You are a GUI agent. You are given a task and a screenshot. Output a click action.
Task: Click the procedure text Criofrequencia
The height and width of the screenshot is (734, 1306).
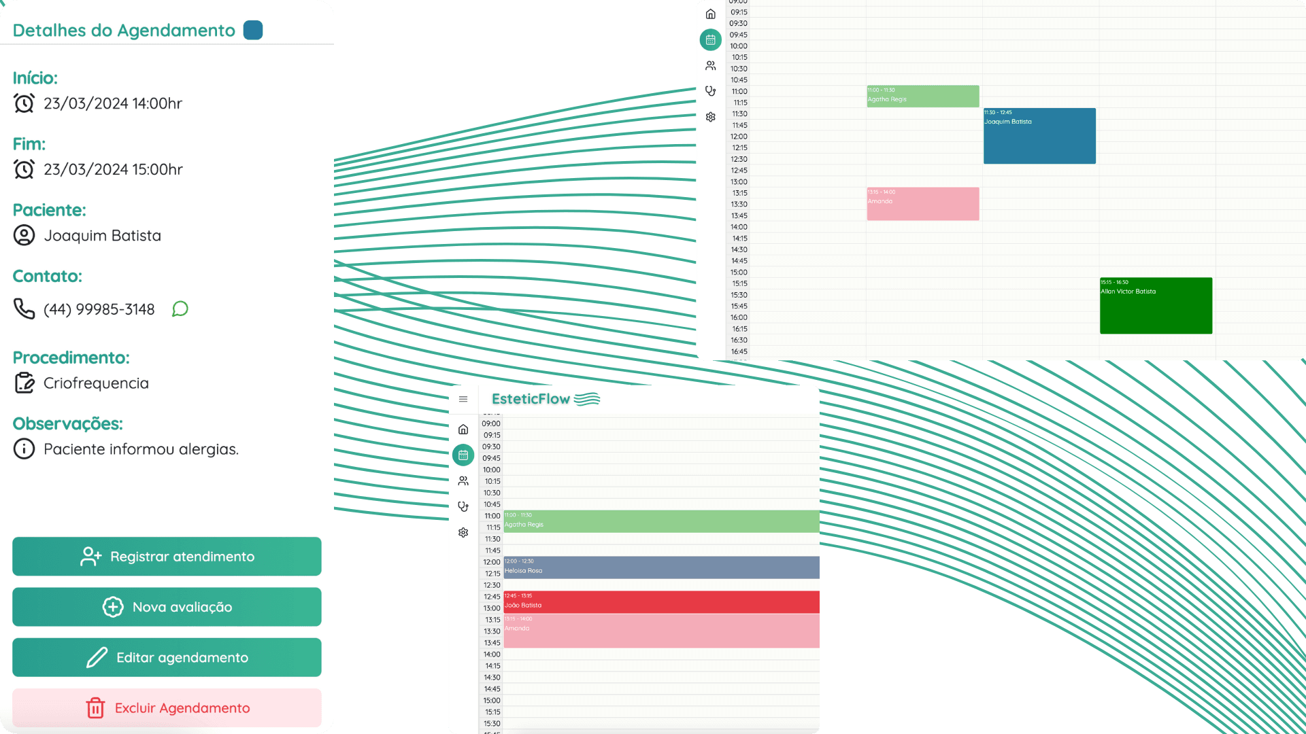[x=96, y=383]
